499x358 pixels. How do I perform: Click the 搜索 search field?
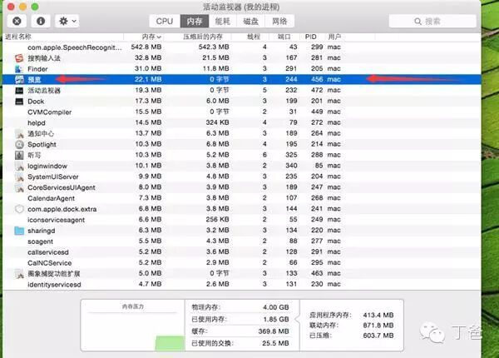432,22
